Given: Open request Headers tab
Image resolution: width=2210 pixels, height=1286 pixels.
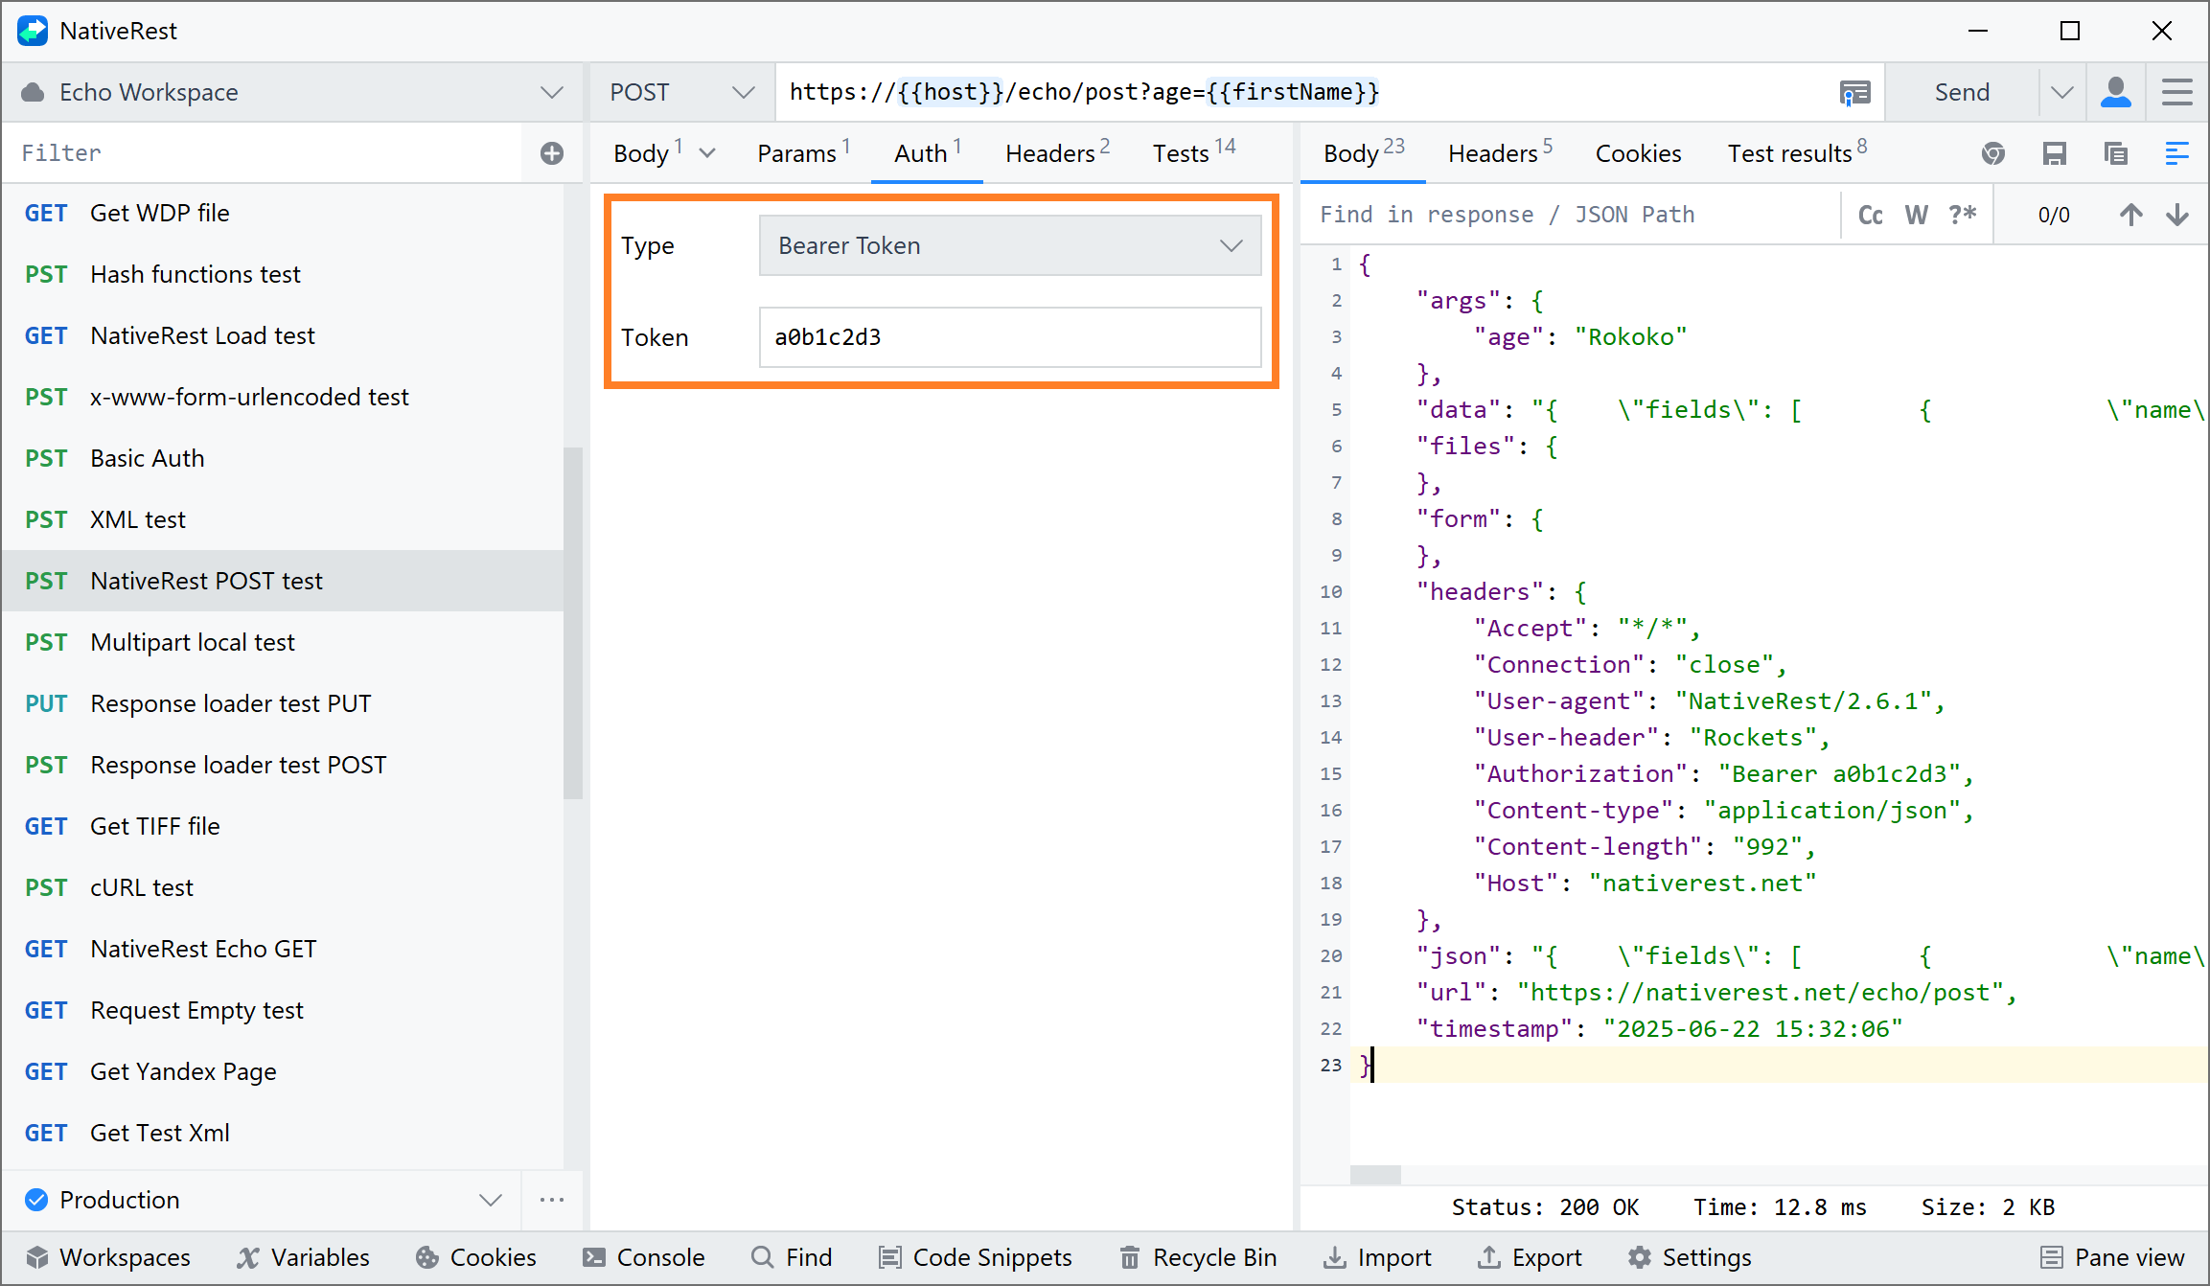Looking at the screenshot, I should click(1057, 153).
